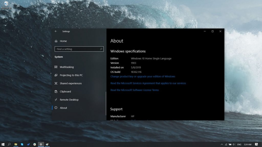Open the Action Center notifications icon
This screenshot has width=262, height=147.
[x=256, y=144]
